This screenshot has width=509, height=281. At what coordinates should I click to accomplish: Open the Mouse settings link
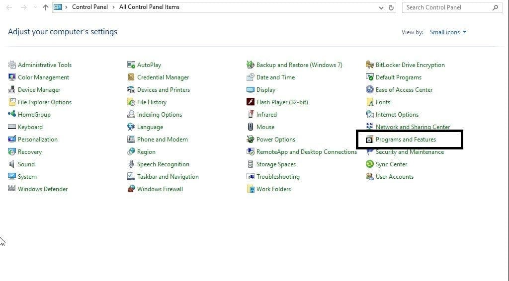pyautogui.click(x=265, y=127)
